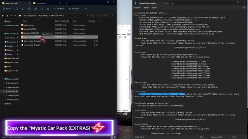Open the three-dots See more menu in Explorer
This screenshot has width=248, height=139.
(x=86, y=8)
